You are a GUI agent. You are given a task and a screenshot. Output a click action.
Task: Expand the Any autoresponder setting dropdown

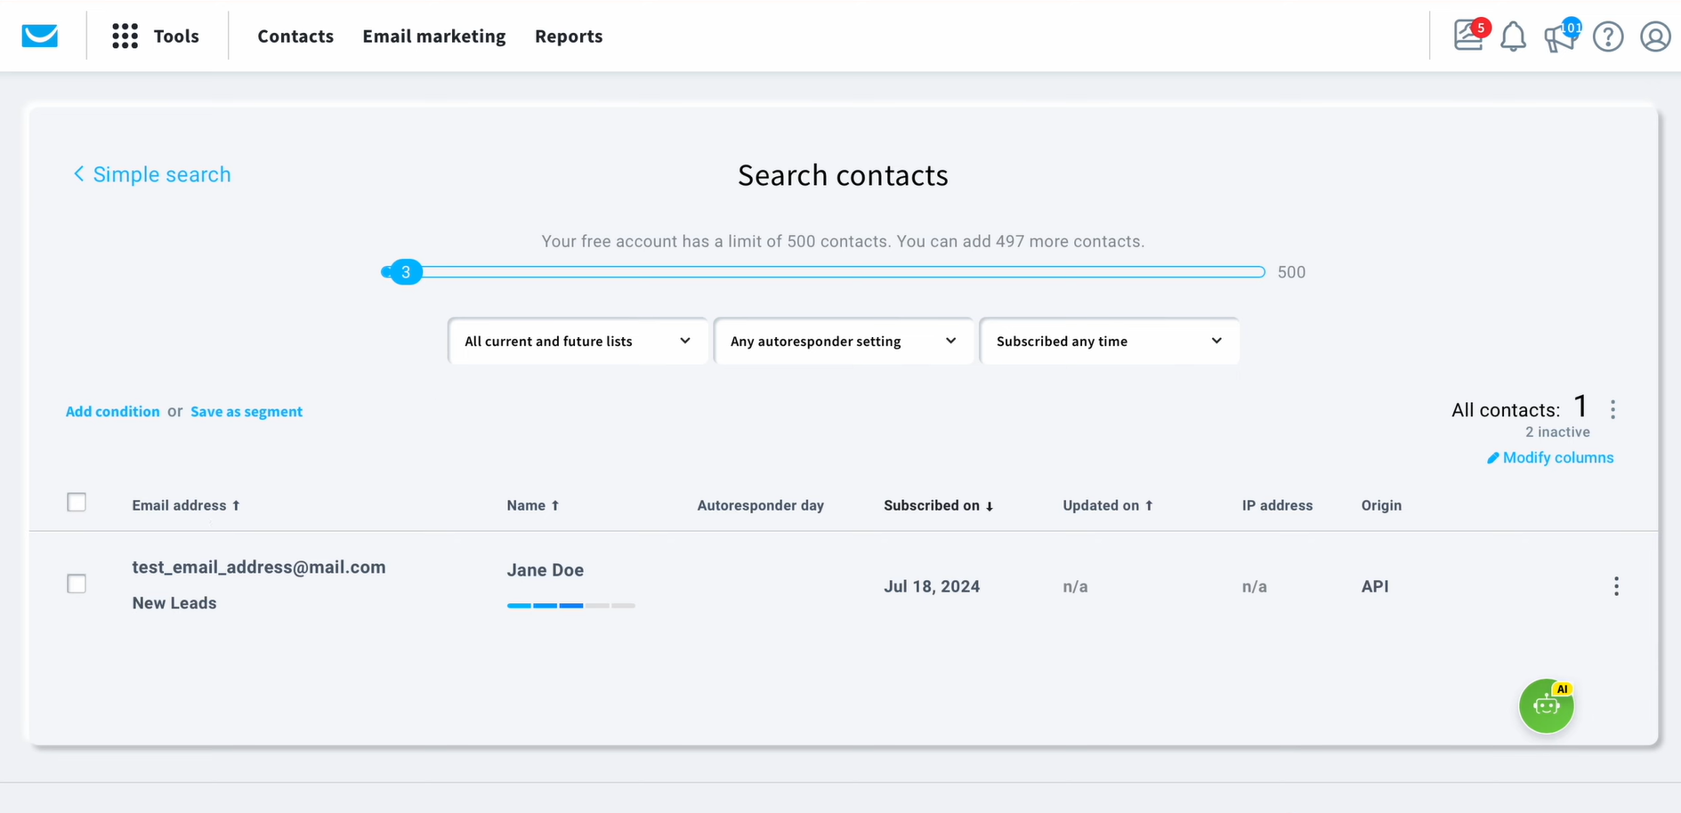coord(843,341)
